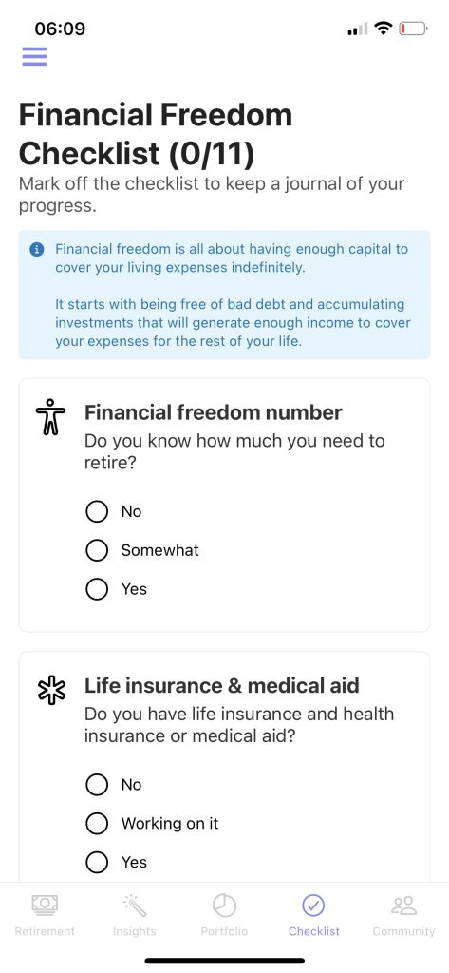Tap the Financial freedom number heading
Screen dimensions: 449x973
[214, 412]
